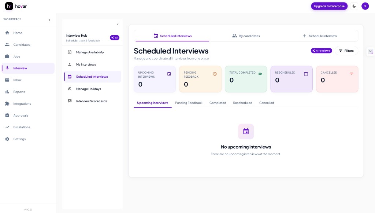Open My Interviews
The image size is (375, 213).
(x=93, y=65)
